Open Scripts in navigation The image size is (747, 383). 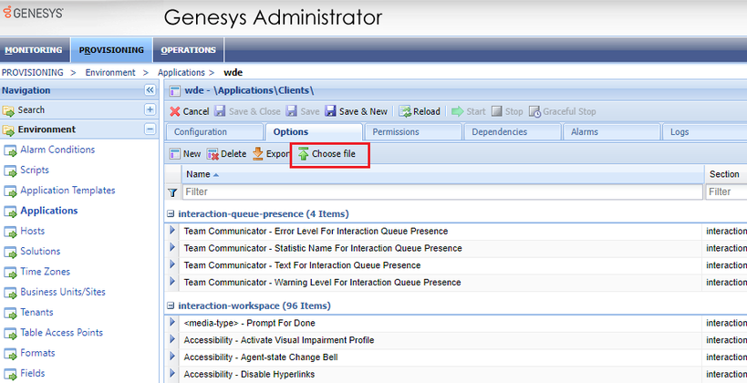coord(35,170)
